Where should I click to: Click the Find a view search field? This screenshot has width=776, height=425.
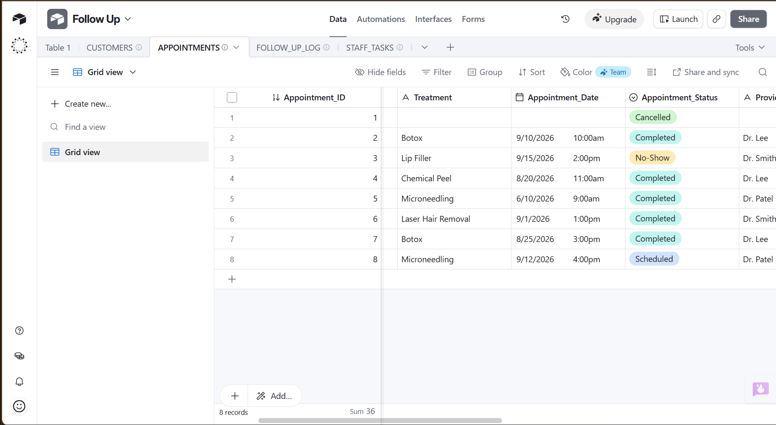click(125, 127)
